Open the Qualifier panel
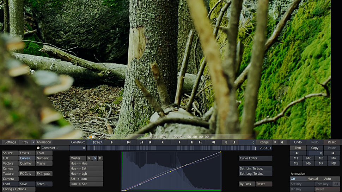Screen dimensions: 342x192 coord(27,164)
